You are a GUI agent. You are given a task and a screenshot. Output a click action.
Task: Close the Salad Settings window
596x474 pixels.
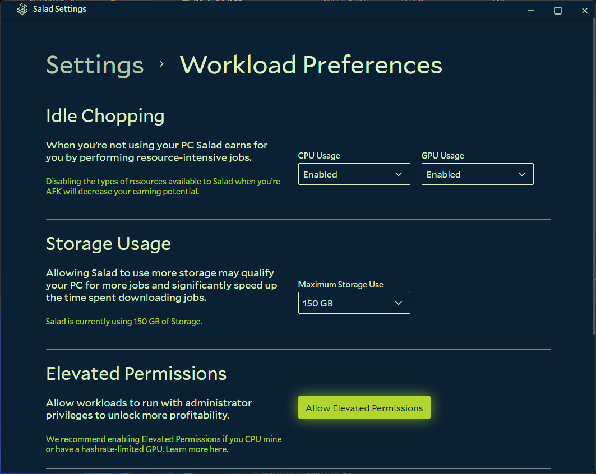tap(585, 11)
